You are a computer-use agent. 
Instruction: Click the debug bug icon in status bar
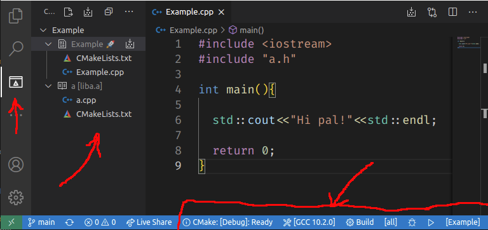click(x=412, y=222)
